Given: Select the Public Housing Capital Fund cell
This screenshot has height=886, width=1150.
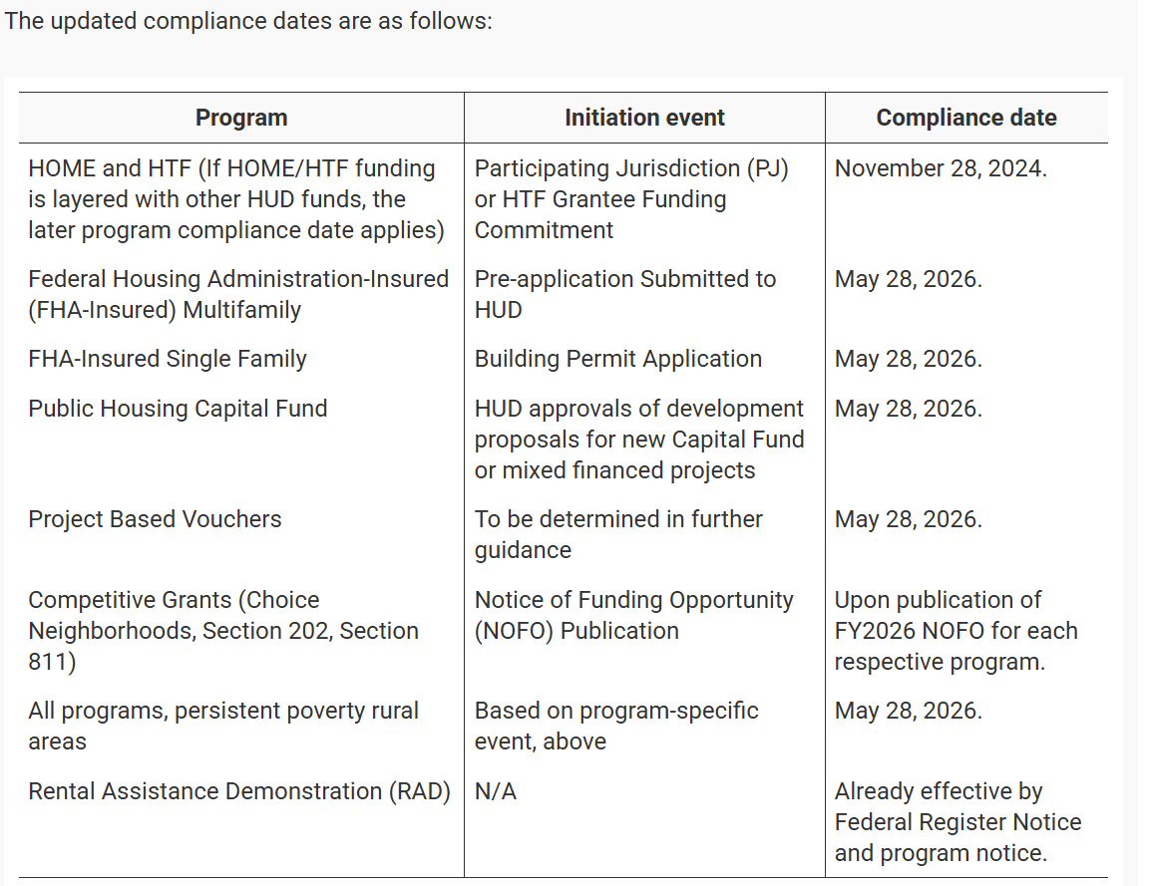Looking at the screenshot, I should point(178,409).
